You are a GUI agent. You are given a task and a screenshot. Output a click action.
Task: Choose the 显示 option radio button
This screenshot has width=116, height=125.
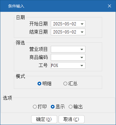point(53,107)
